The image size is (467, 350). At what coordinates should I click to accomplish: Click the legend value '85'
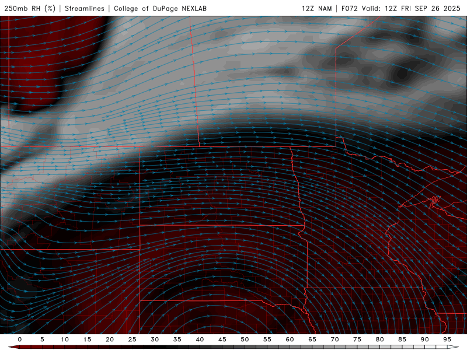coord(402,339)
